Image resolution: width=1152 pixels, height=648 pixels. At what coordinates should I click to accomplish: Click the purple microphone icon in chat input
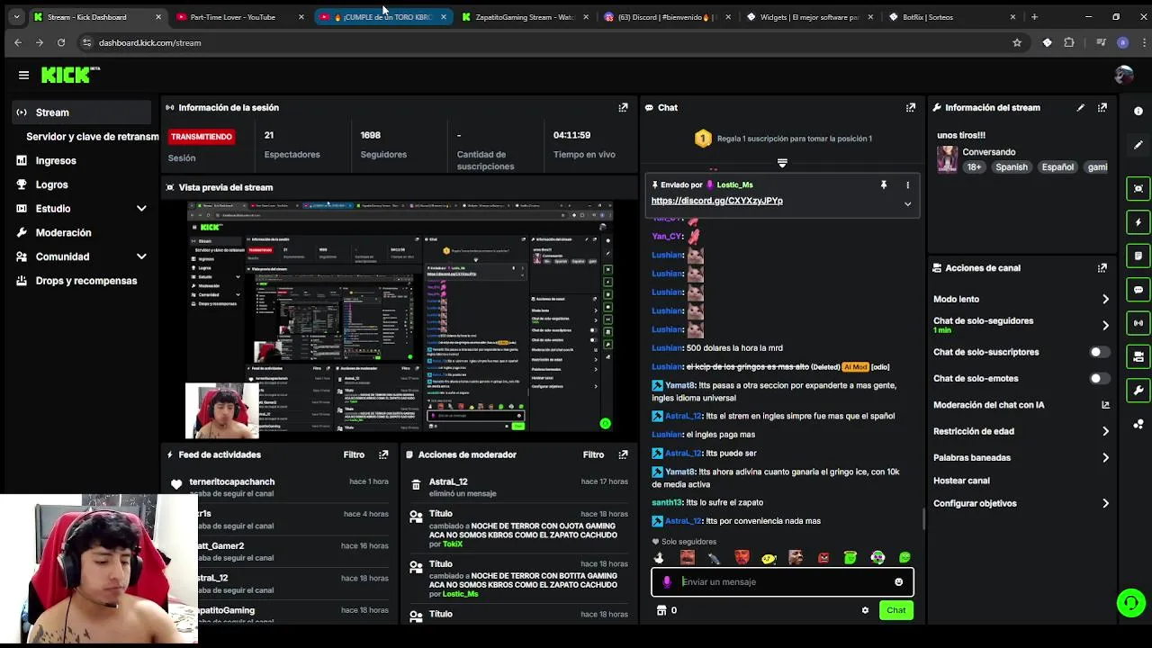pyautogui.click(x=667, y=582)
